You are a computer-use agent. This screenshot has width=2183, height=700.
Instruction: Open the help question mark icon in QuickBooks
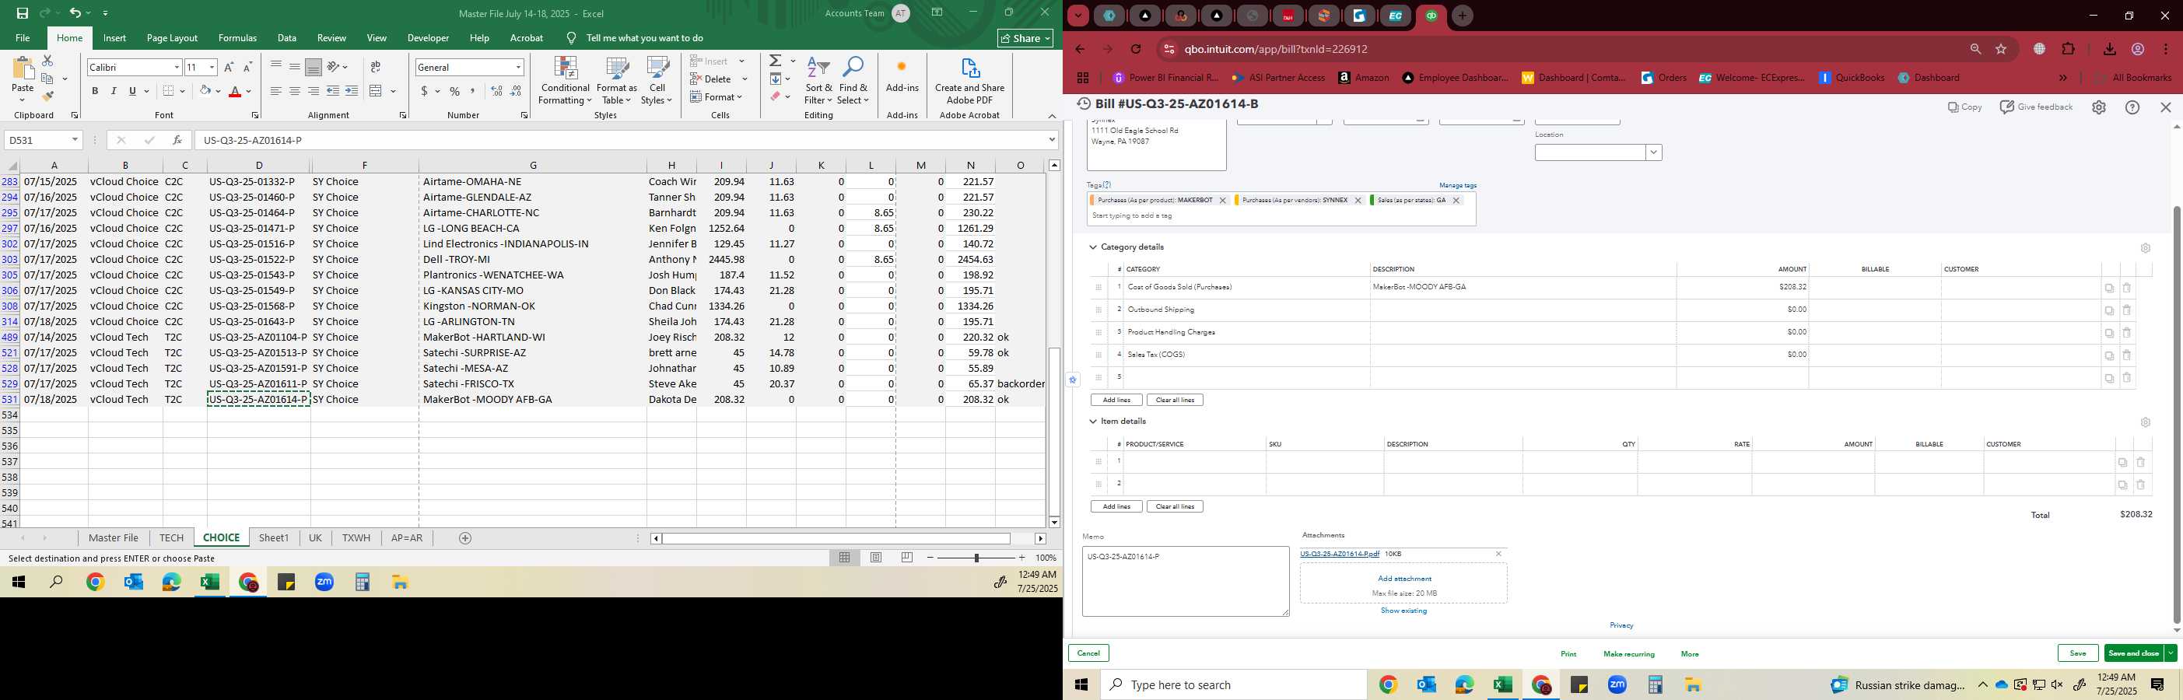coord(2132,107)
